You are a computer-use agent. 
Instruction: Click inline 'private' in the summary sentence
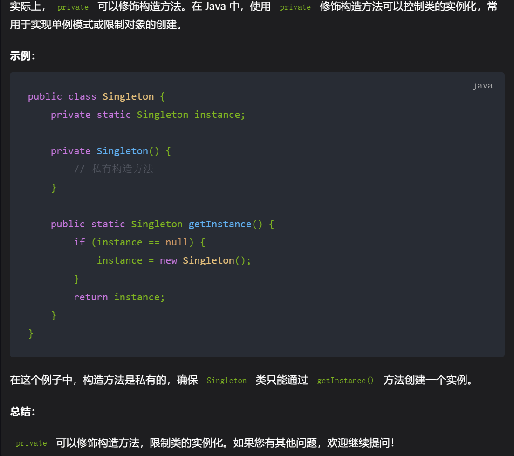point(31,443)
